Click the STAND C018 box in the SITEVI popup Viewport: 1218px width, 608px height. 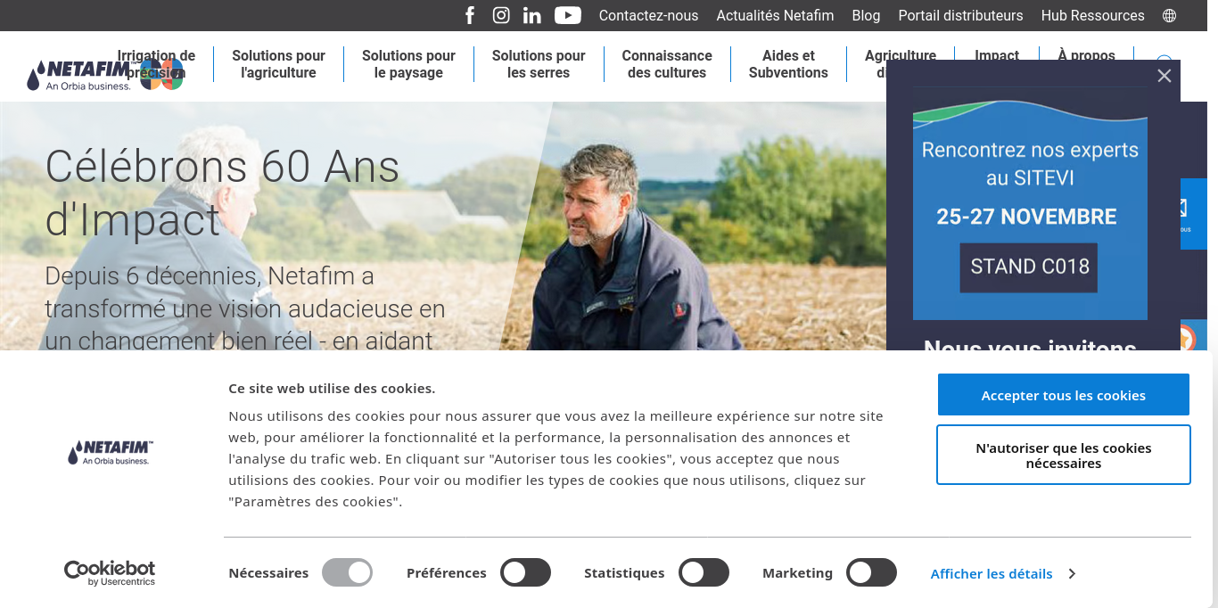(1028, 267)
